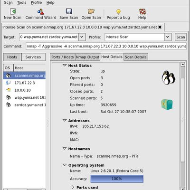Switch to the Scan Details tab

[x=136, y=57]
